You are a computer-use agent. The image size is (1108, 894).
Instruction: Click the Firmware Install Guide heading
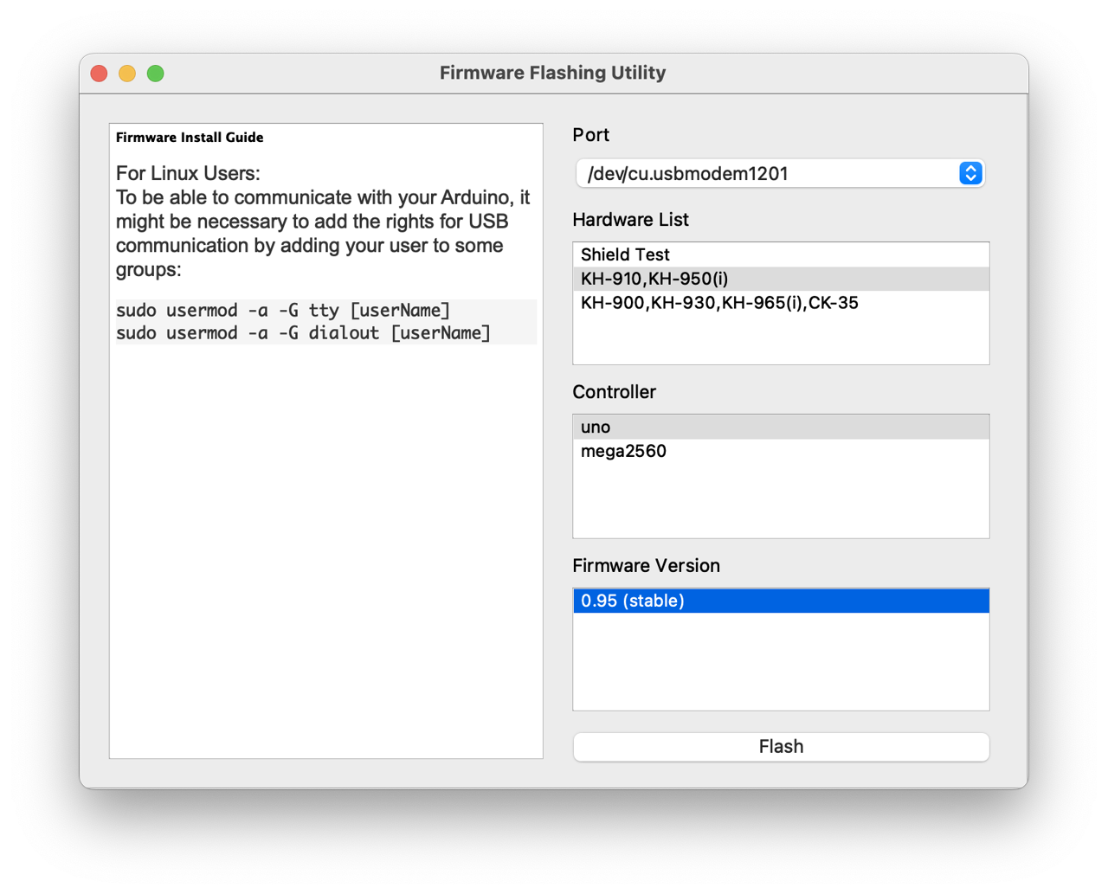coord(190,138)
